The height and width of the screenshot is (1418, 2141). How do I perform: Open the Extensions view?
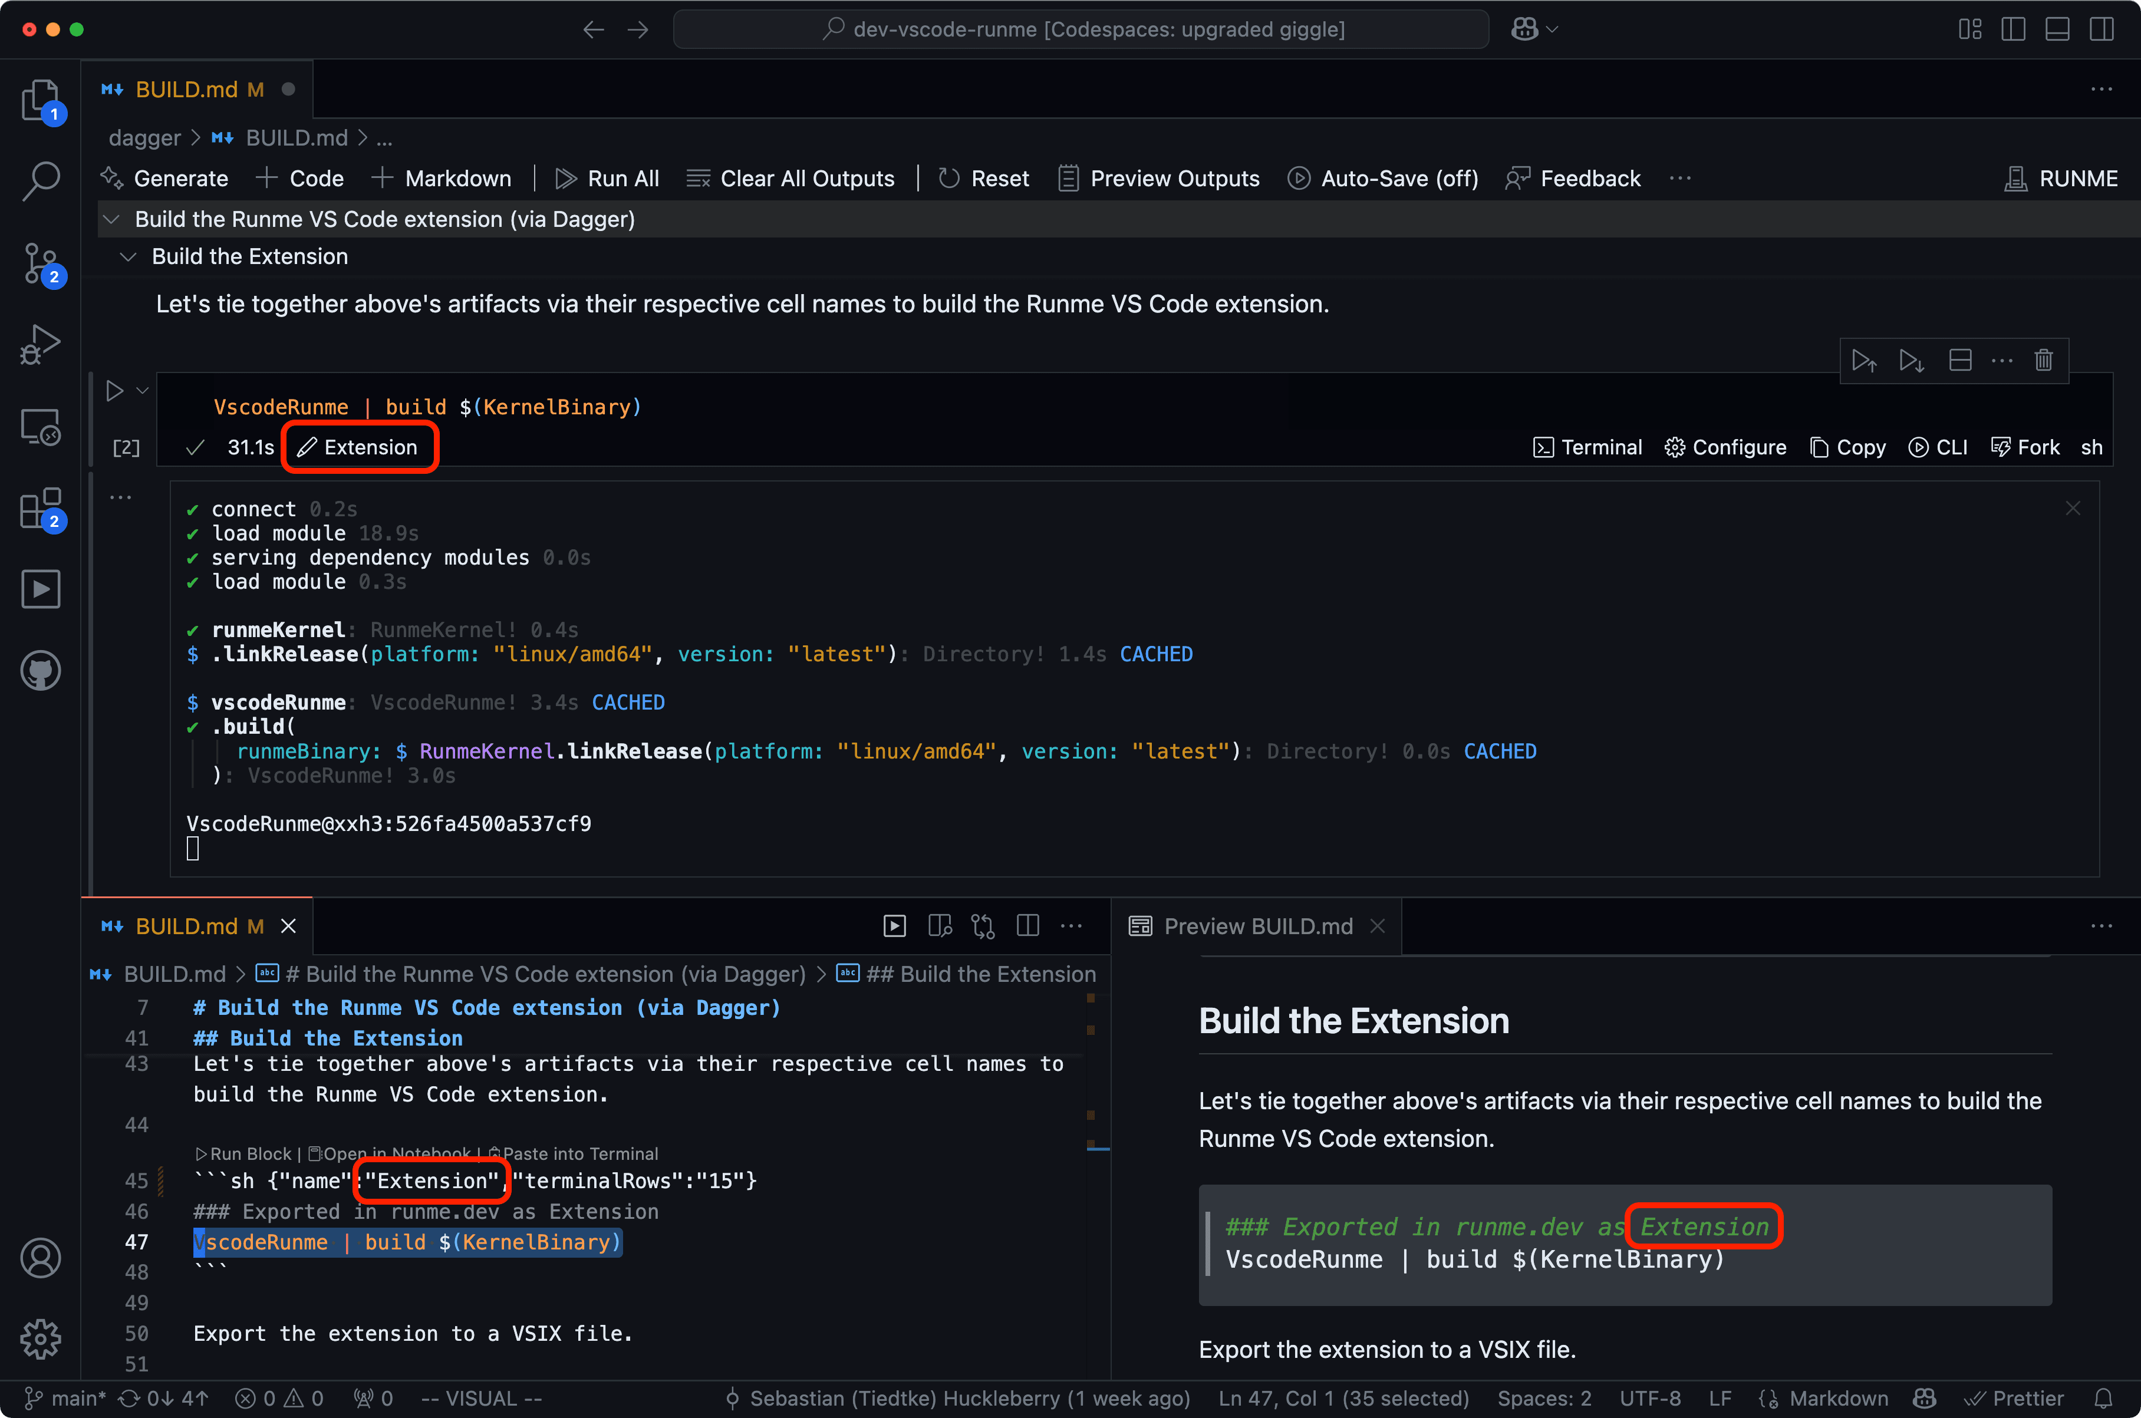tap(41, 509)
